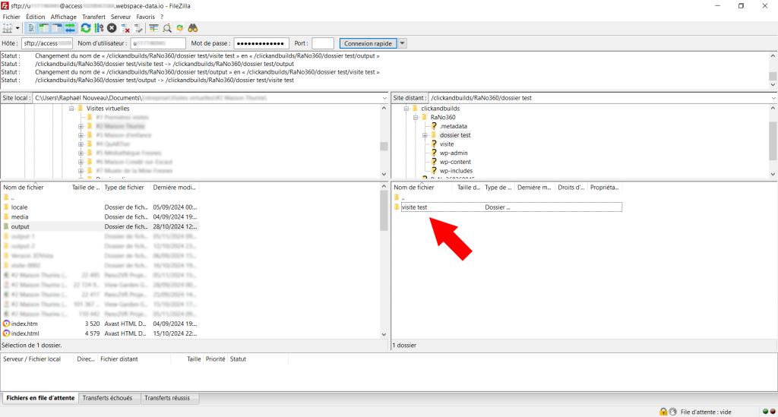778x417 pixels.
Task: Toggle the transfer queue display
Action: 70,28
